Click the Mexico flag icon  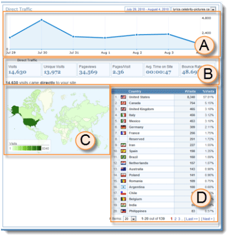coord(123,121)
